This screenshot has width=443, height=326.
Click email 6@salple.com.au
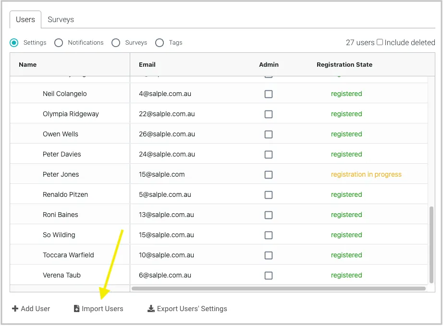point(165,275)
